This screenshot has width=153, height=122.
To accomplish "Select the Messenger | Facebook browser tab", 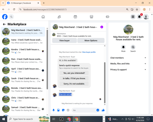I will [x=23, y=3].
